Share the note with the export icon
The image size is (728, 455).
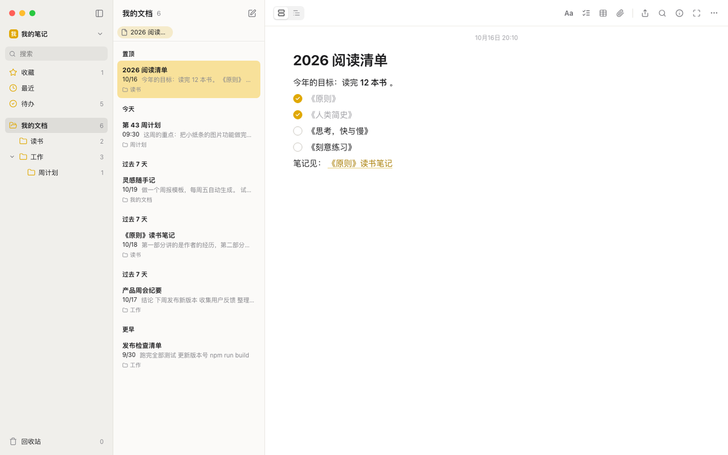[645, 13]
